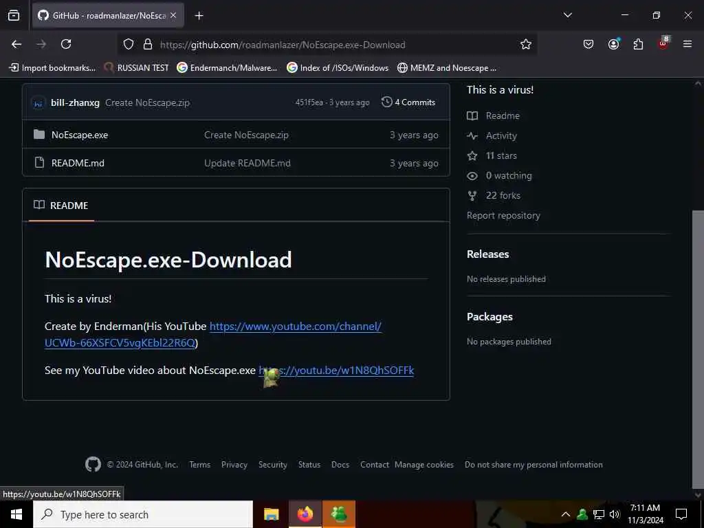This screenshot has width=704, height=528.
Task: Select the README tab
Action: point(61,206)
